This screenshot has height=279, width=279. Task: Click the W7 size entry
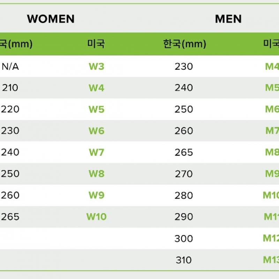coord(96,152)
